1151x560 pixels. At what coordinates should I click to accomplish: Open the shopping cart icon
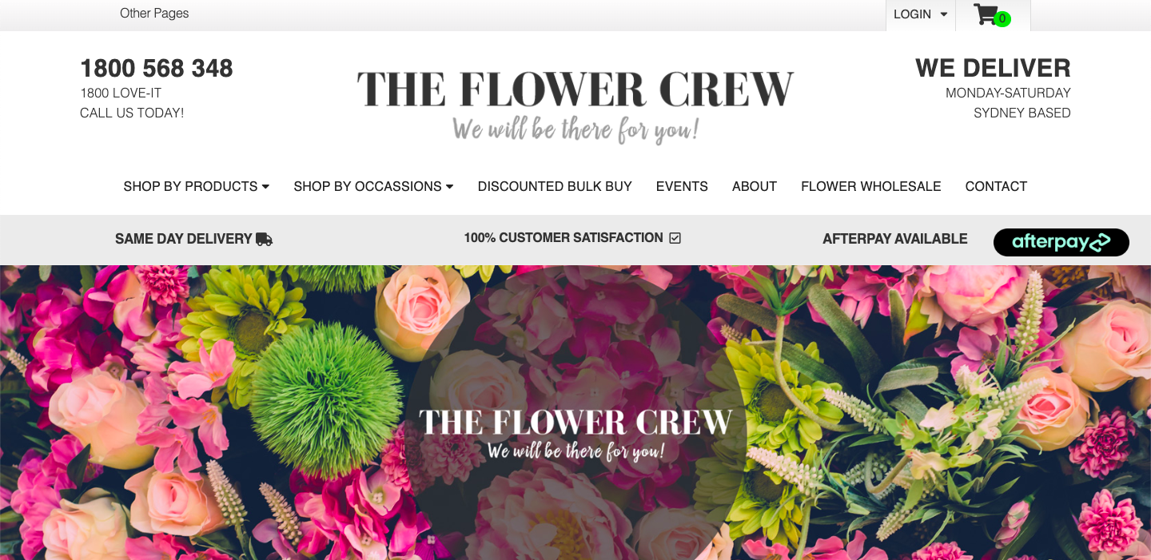coord(986,14)
